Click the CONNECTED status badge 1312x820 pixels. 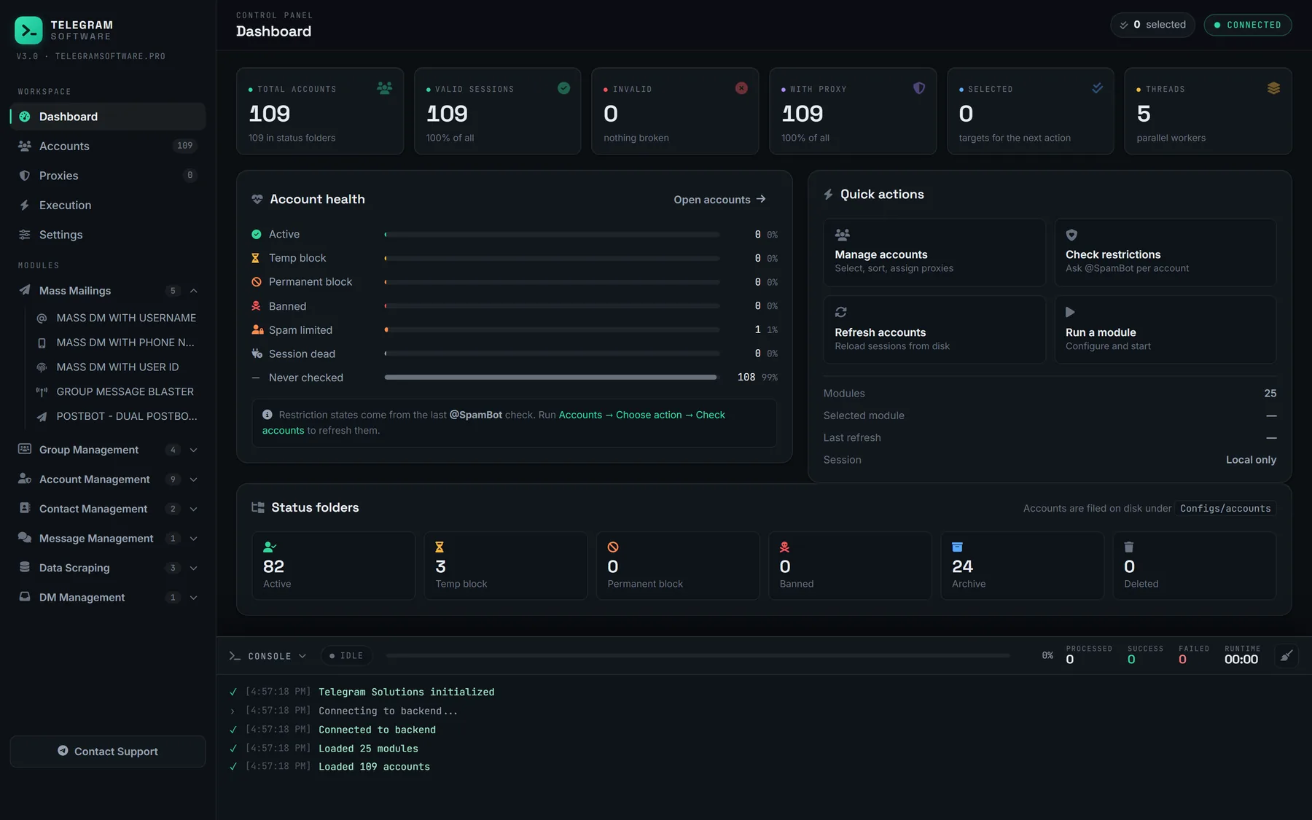tap(1248, 25)
